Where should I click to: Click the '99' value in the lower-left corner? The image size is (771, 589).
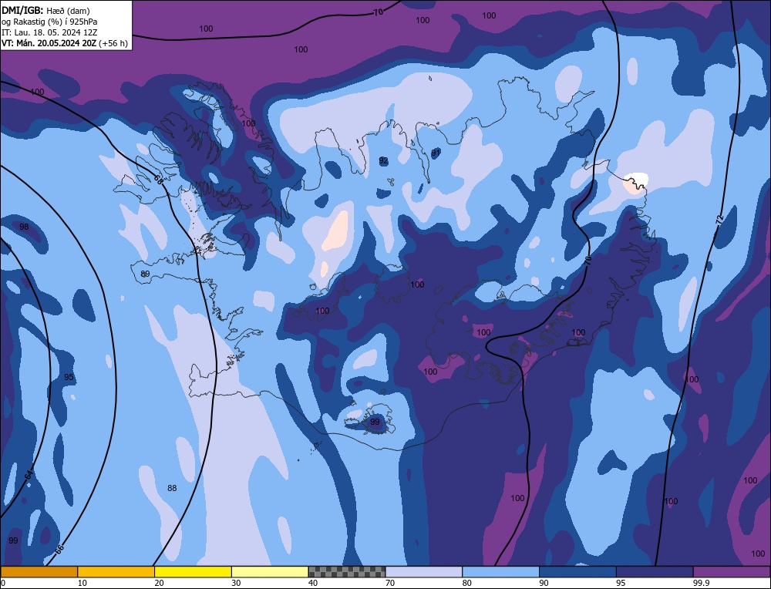coord(13,540)
